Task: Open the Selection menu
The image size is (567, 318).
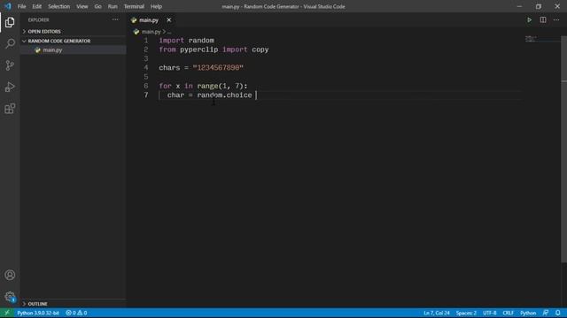Action: pos(59,6)
